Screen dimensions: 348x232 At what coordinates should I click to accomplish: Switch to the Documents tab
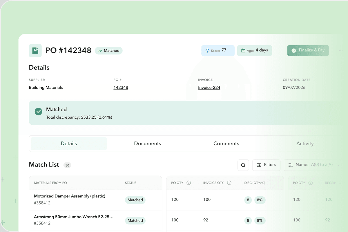coord(147,144)
